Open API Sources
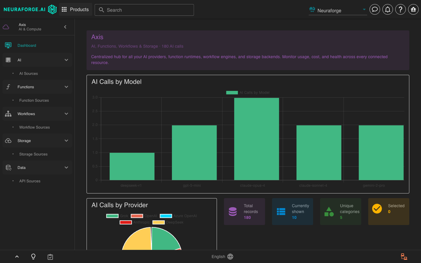Screen dimensions: 421x263 [30, 181]
